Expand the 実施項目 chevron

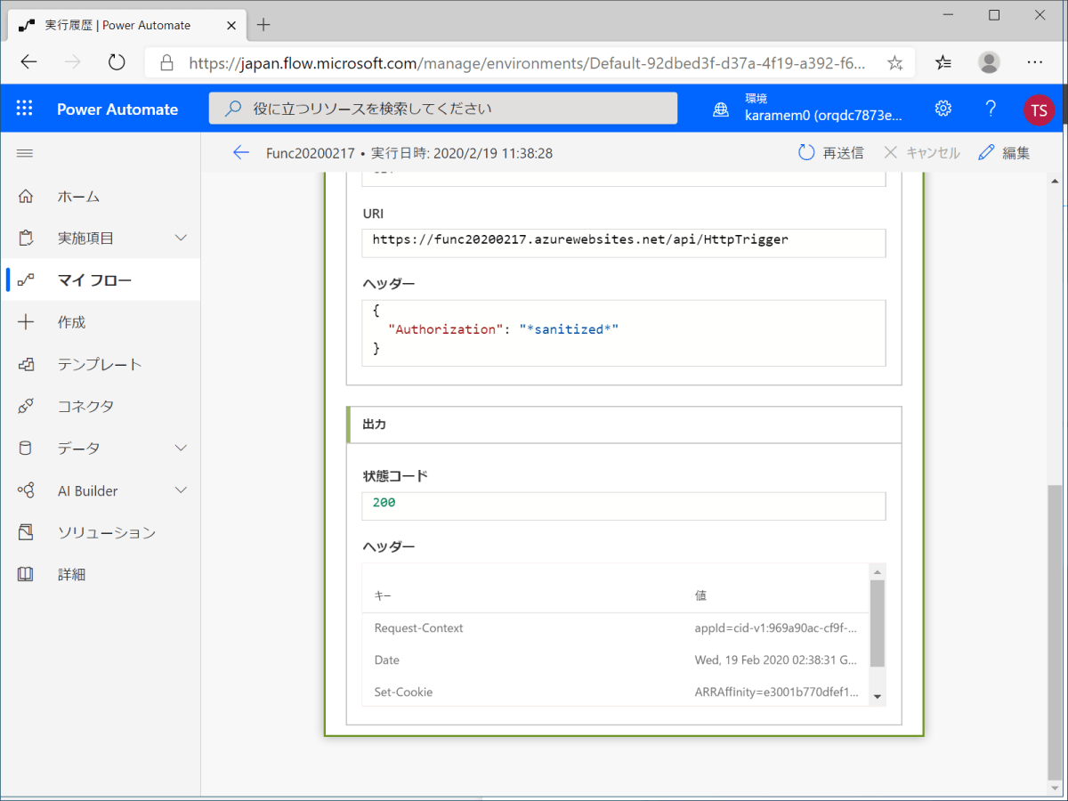coord(181,239)
